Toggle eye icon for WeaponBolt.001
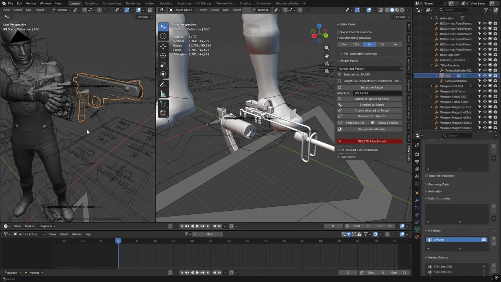This screenshot has width=501, height=282. pos(485,86)
